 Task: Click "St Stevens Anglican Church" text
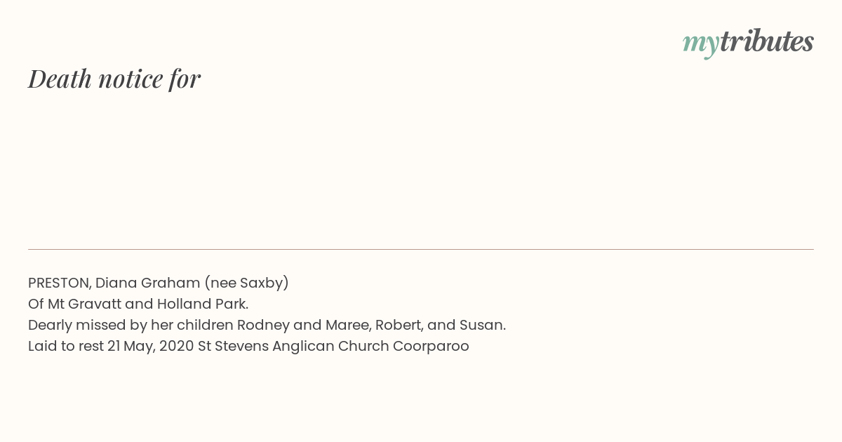tap(293, 346)
